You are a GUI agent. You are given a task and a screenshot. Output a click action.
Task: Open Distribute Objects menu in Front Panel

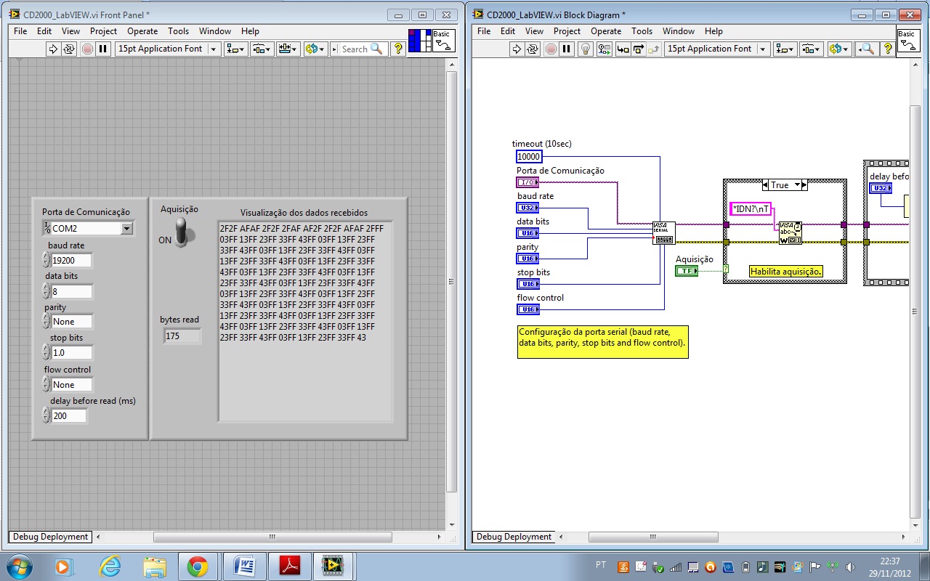(x=262, y=49)
